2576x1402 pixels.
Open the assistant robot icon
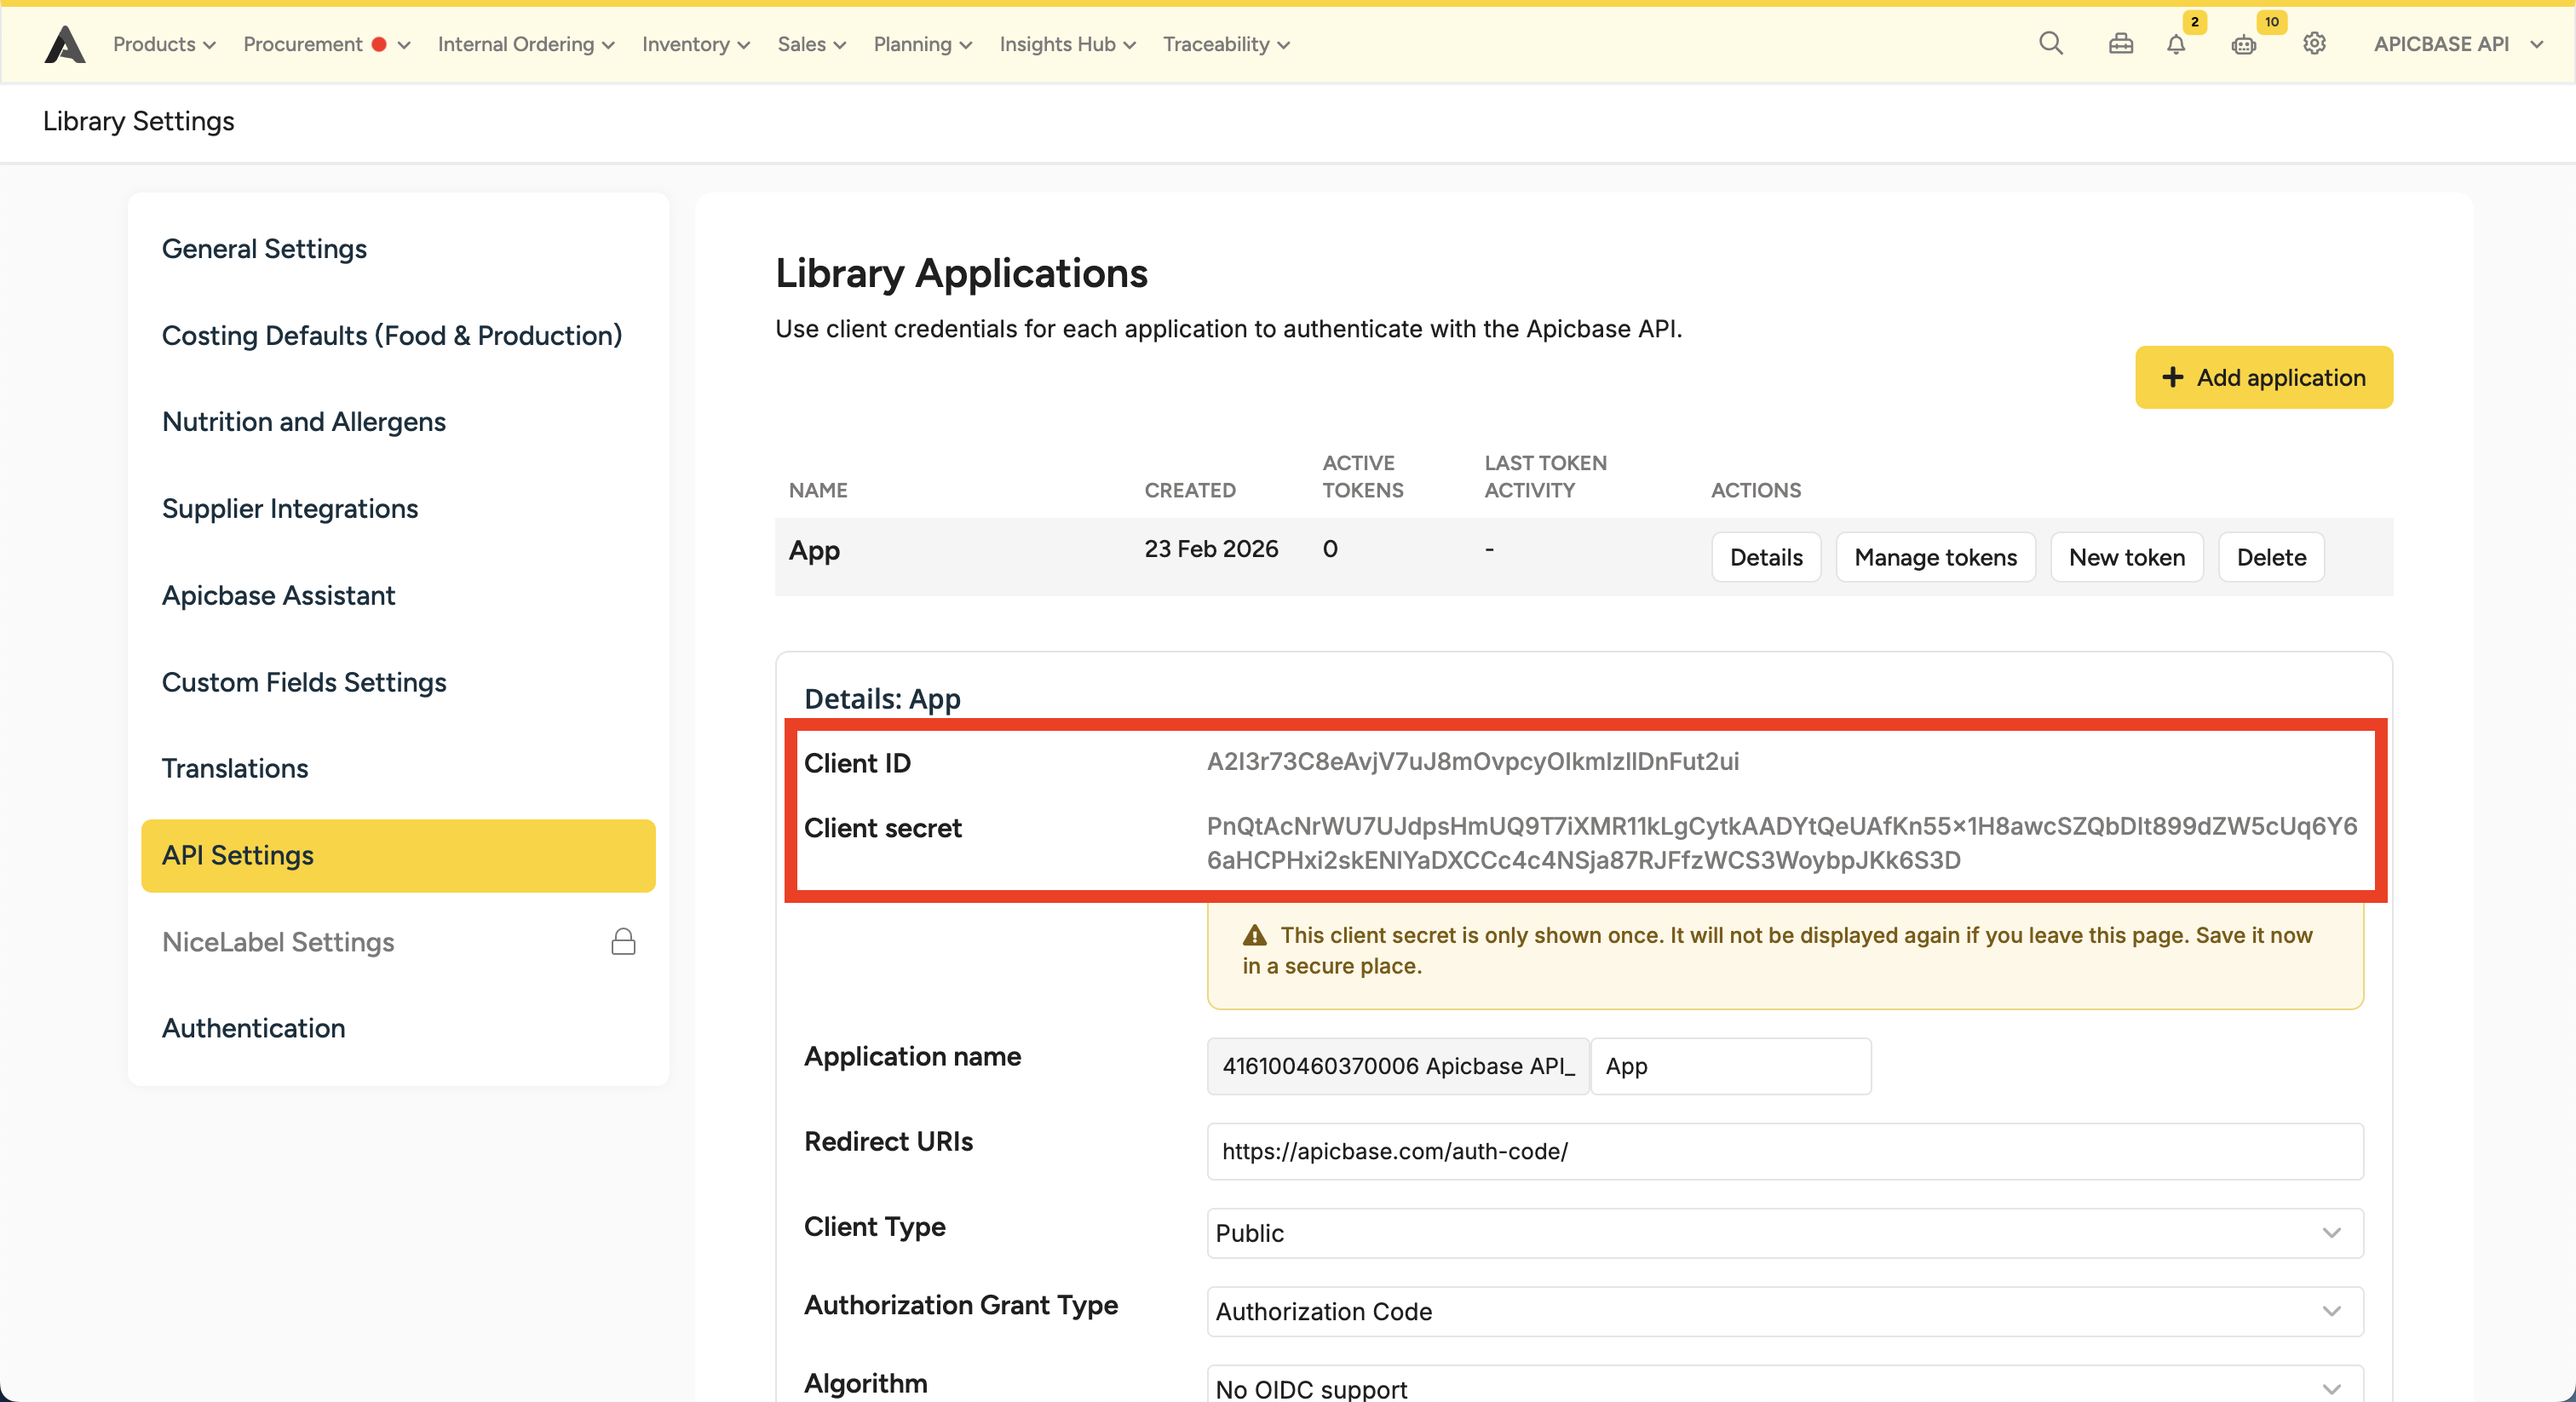coord(2243,45)
